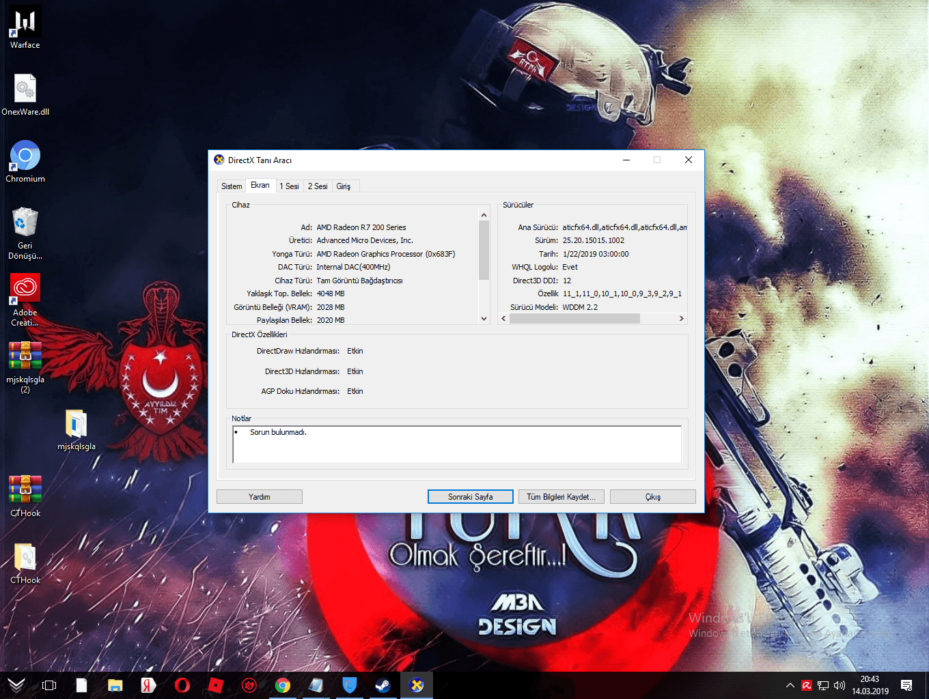Open Roblox from the taskbar
The image size is (929, 699).
(x=215, y=685)
